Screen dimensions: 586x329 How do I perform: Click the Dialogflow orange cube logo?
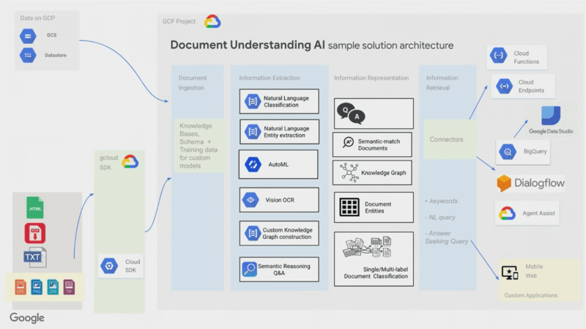(x=504, y=183)
